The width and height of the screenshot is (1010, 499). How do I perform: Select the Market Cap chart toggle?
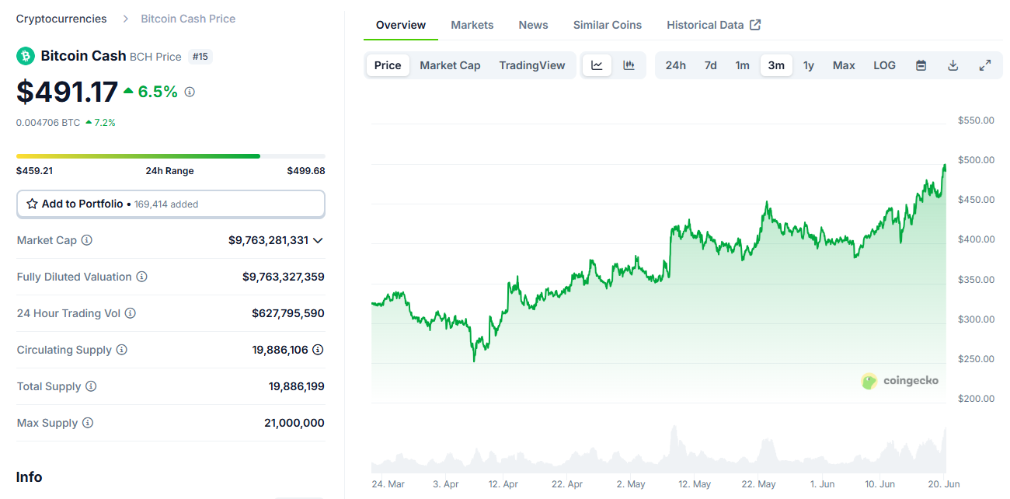pos(450,65)
